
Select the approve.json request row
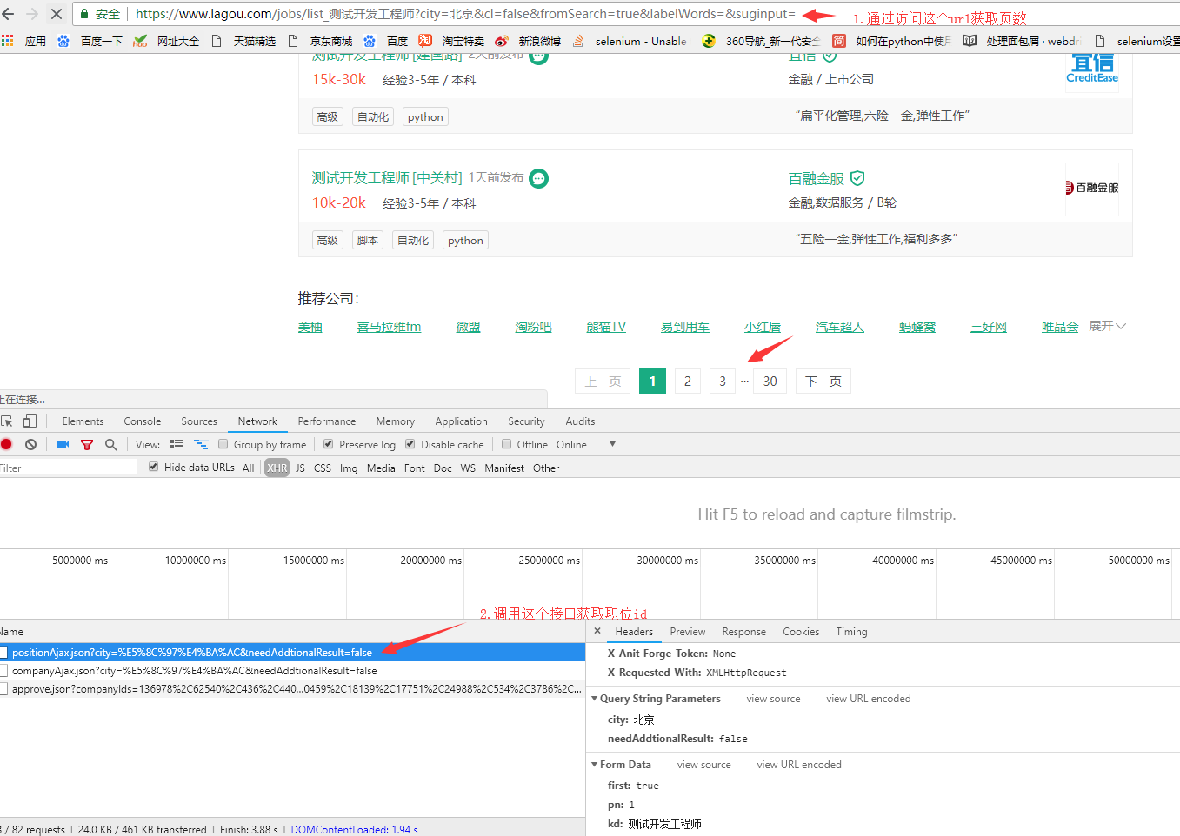coord(292,689)
